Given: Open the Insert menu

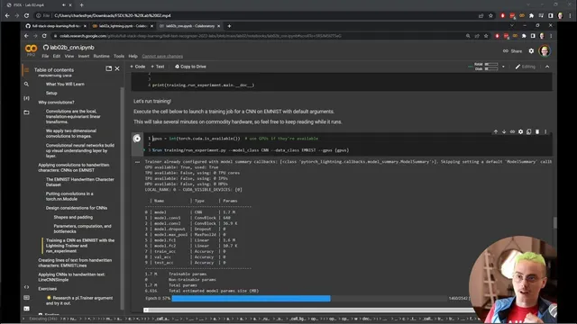Looking at the screenshot, I should (x=84, y=56).
